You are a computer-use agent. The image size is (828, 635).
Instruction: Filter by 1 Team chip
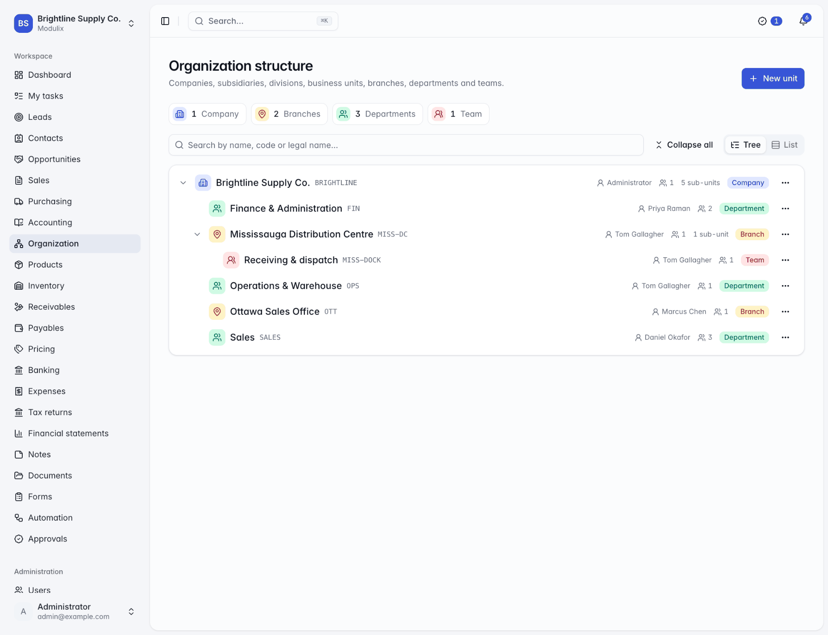pos(458,114)
